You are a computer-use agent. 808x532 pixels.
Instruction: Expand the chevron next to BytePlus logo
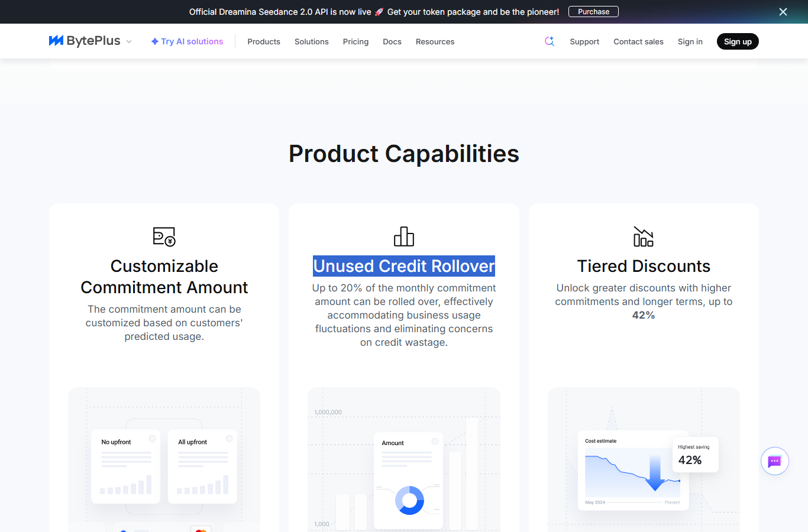tap(129, 41)
